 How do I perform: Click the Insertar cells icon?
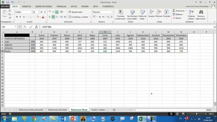pos(152,12)
